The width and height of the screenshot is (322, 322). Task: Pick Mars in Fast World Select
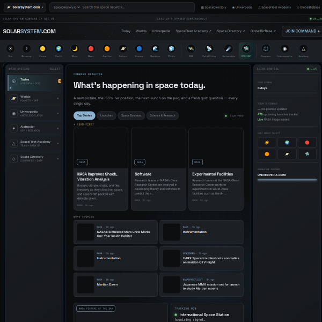307,143
